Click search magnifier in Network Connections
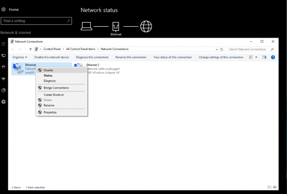Viewport: 287px width, 194px height. point(272,49)
